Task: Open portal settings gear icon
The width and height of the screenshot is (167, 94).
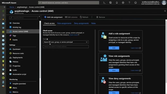Action: coord(123,3)
